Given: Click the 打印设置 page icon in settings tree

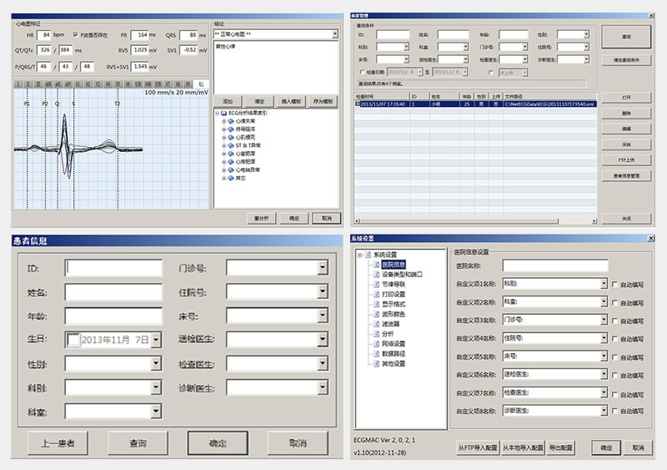Looking at the screenshot, I should (x=376, y=294).
